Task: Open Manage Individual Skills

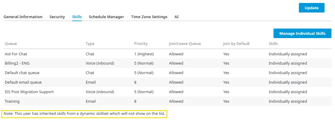Action: (302, 34)
